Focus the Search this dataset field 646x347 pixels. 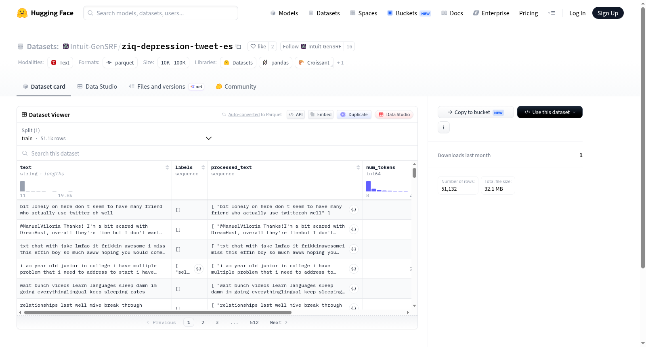click(x=217, y=153)
